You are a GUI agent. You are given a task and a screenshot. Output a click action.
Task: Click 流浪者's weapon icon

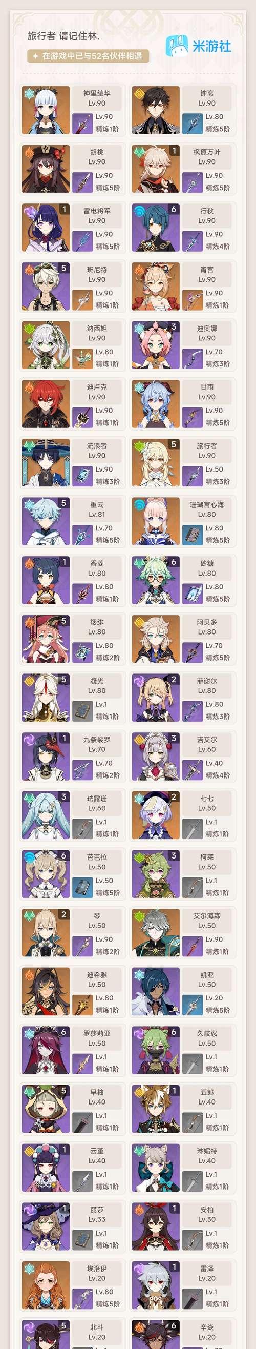pos(82,476)
